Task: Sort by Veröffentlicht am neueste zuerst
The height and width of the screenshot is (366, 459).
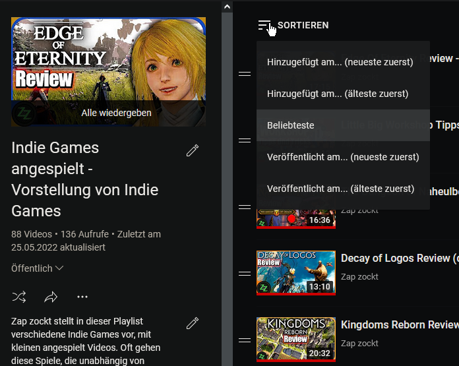Action: click(342, 157)
